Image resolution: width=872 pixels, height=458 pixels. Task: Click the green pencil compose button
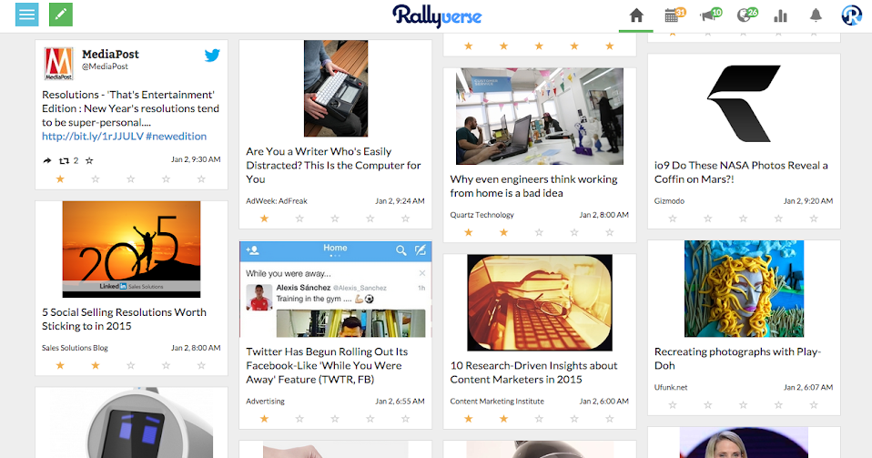(61, 15)
